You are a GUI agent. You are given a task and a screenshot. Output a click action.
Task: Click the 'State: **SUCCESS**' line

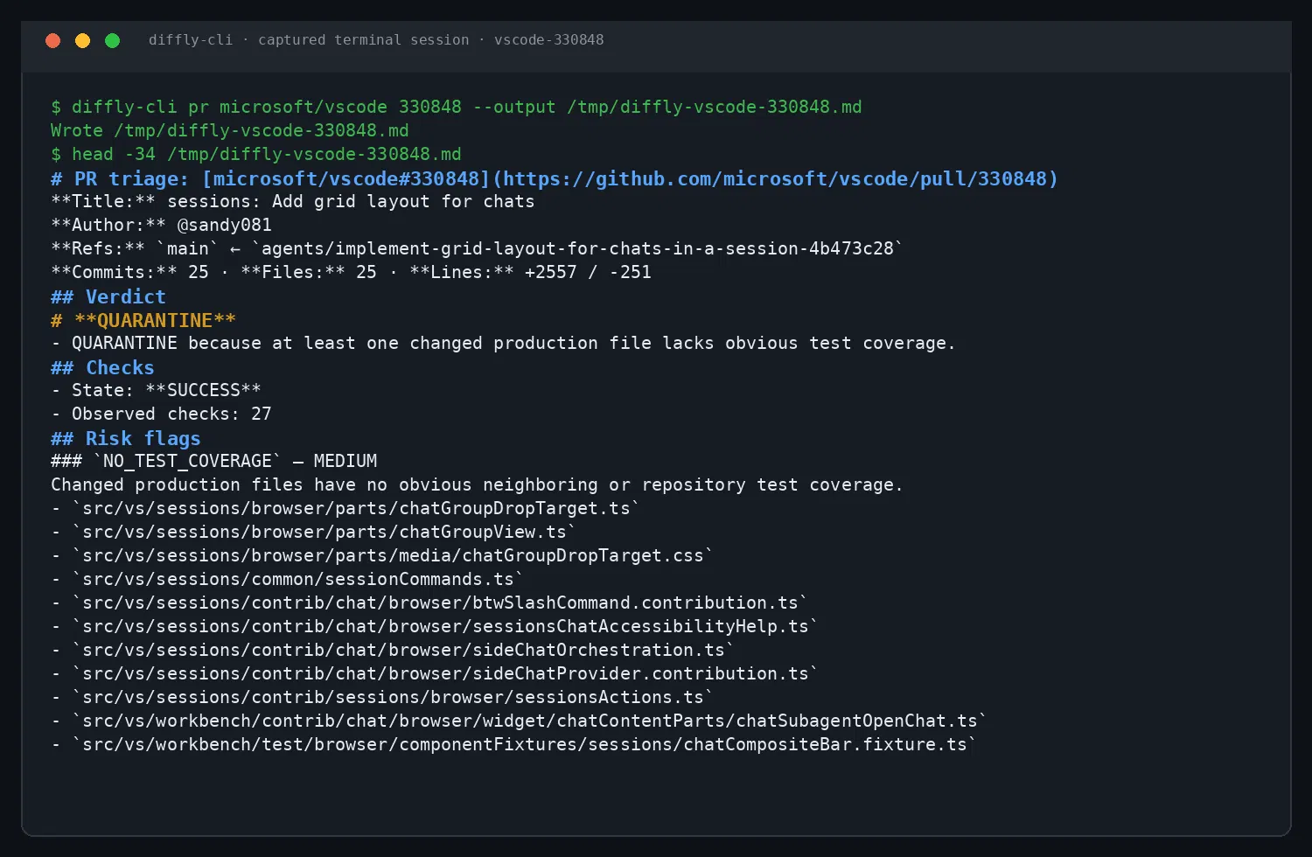click(x=156, y=390)
